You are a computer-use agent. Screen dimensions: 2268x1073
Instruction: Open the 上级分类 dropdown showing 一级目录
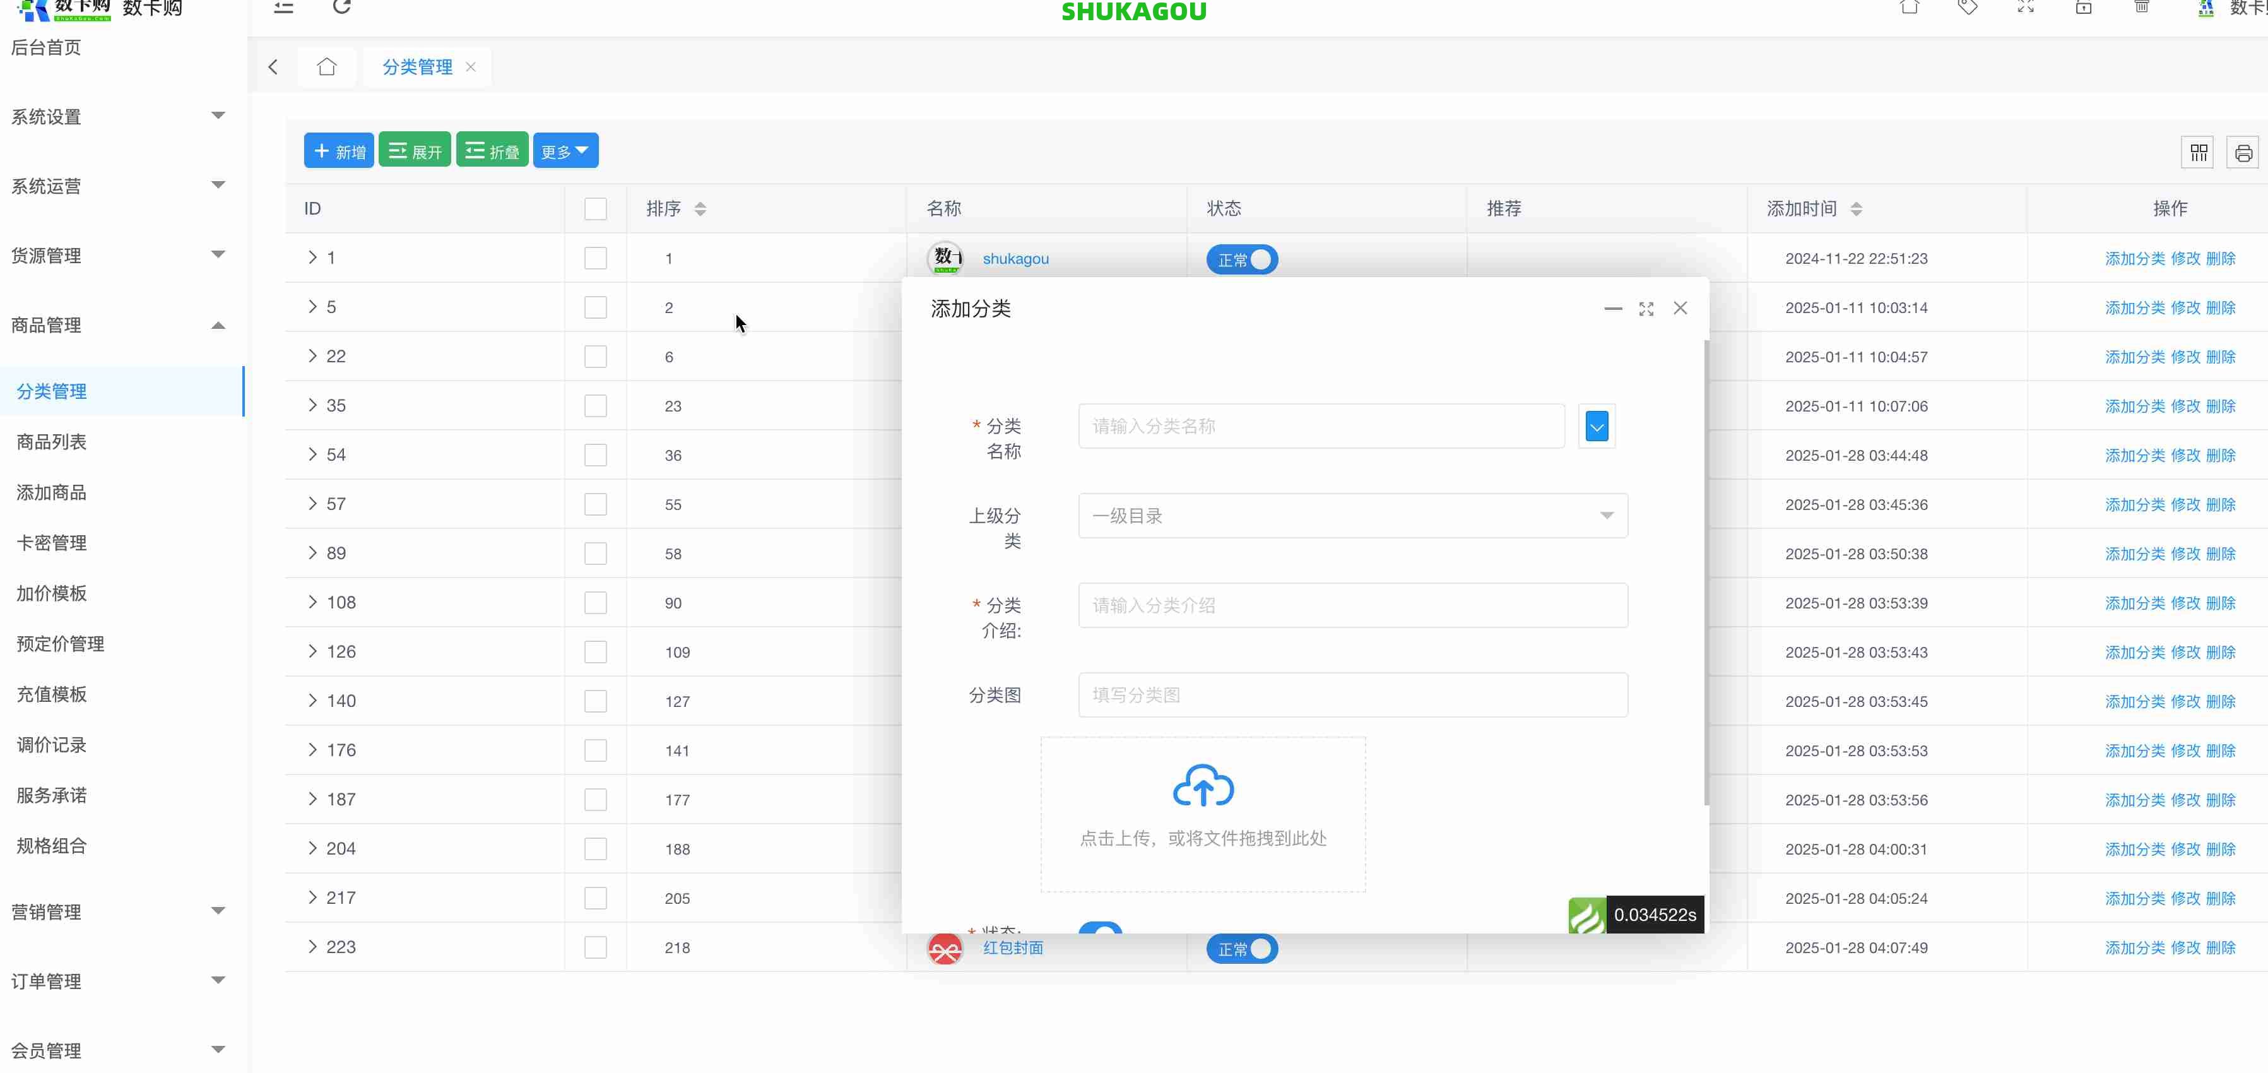pos(1353,516)
